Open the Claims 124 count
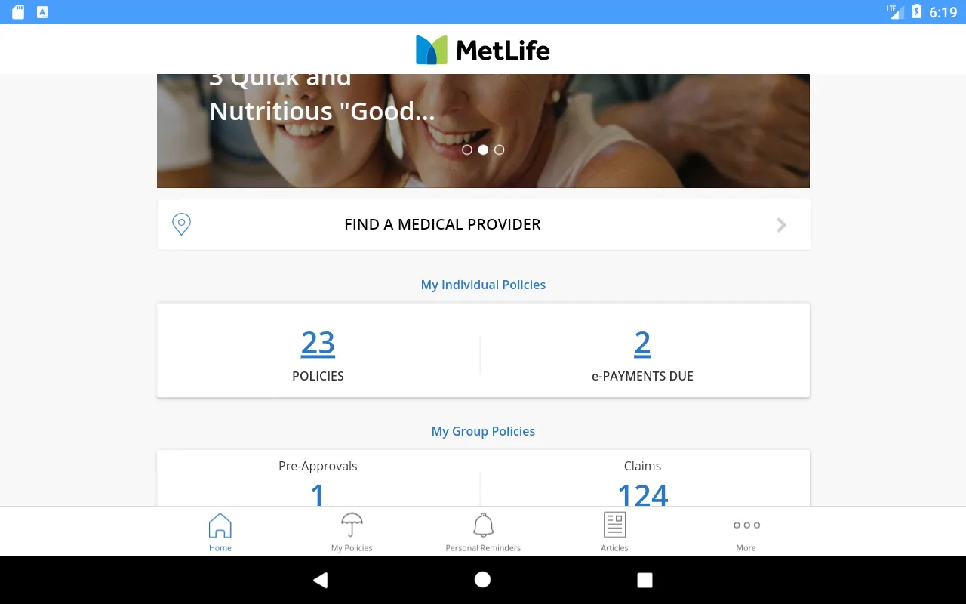Viewport: 966px width, 604px height. point(643,495)
